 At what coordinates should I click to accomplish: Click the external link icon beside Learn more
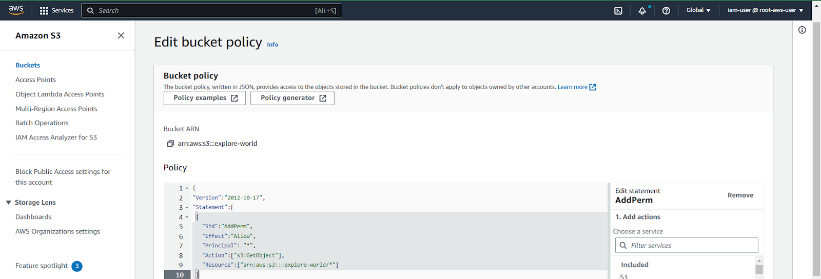pos(593,87)
